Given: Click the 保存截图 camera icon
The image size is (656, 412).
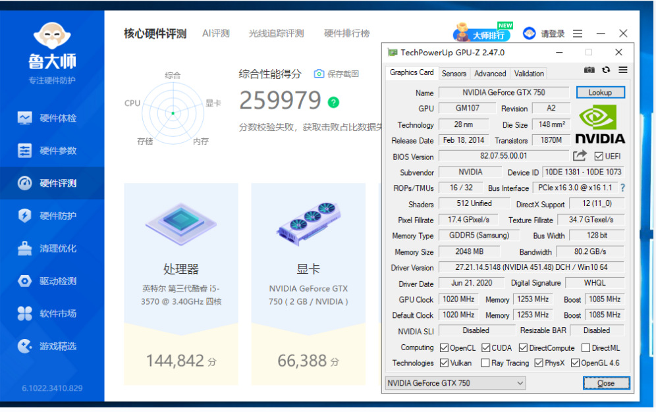Looking at the screenshot, I should point(319,74).
